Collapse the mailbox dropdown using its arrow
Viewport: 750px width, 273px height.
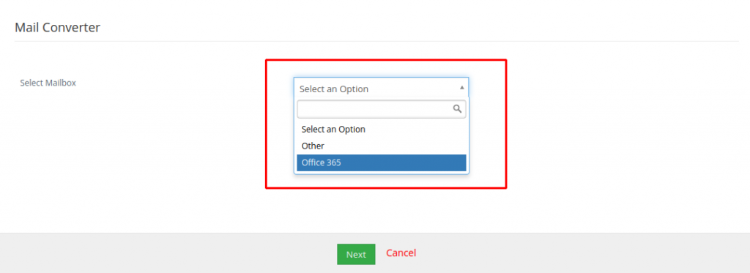(461, 88)
